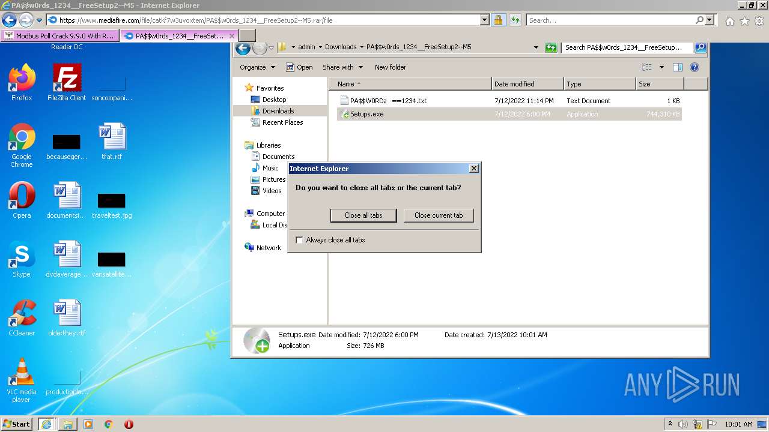Expand IE search provider dropdown
The width and height of the screenshot is (769, 432).
(x=710, y=20)
